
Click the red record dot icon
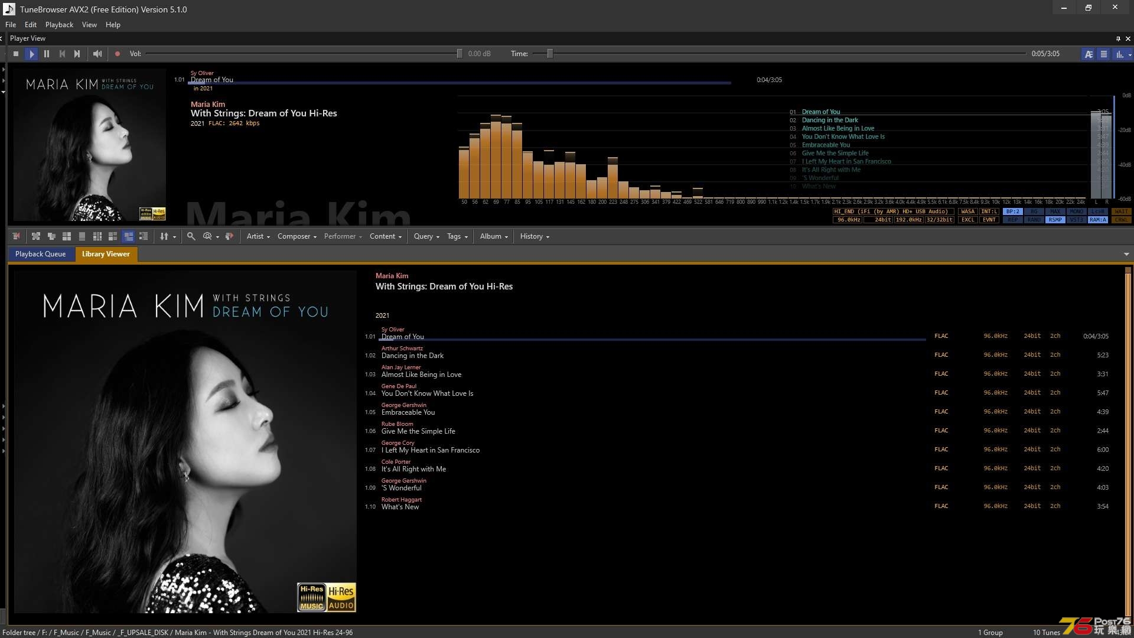tap(117, 54)
